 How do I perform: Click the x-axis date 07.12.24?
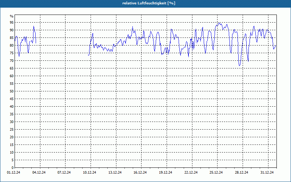(x=64, y=173)
